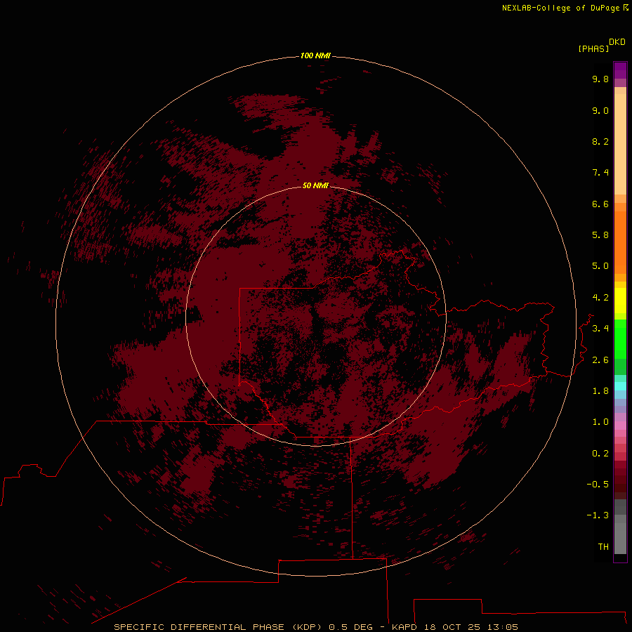
Task: Click the 4.2 legend value
Action: click(600, 298)
